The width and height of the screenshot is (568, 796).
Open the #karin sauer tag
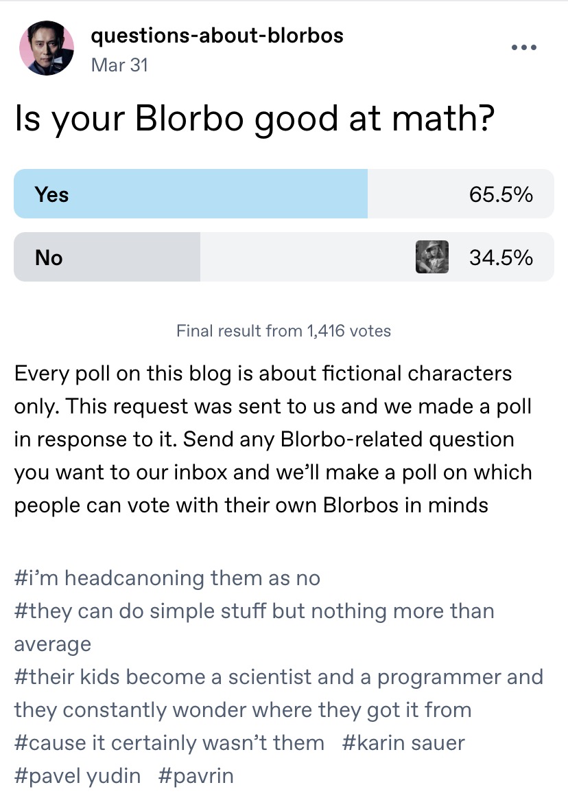pos(403,742)
